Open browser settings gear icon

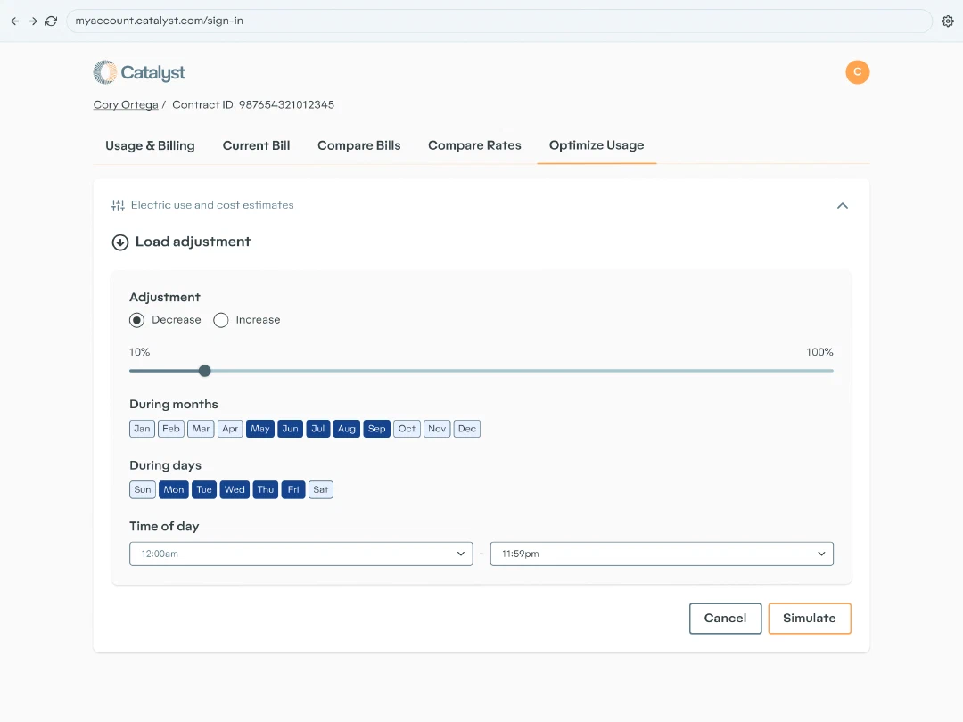pos(948,21)
